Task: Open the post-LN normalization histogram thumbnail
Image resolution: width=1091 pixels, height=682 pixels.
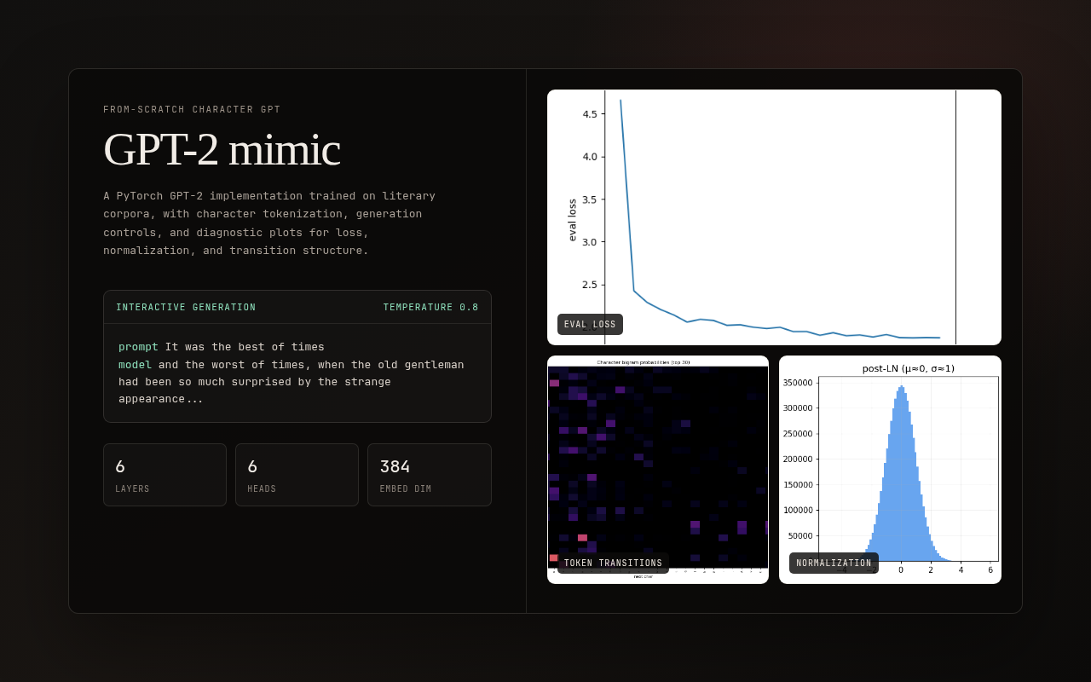Action: click(x=890, y=470)
